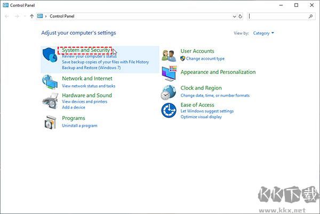
Task: Open Appearance and Personalization monitor icon
Action: tap(169, 73)
